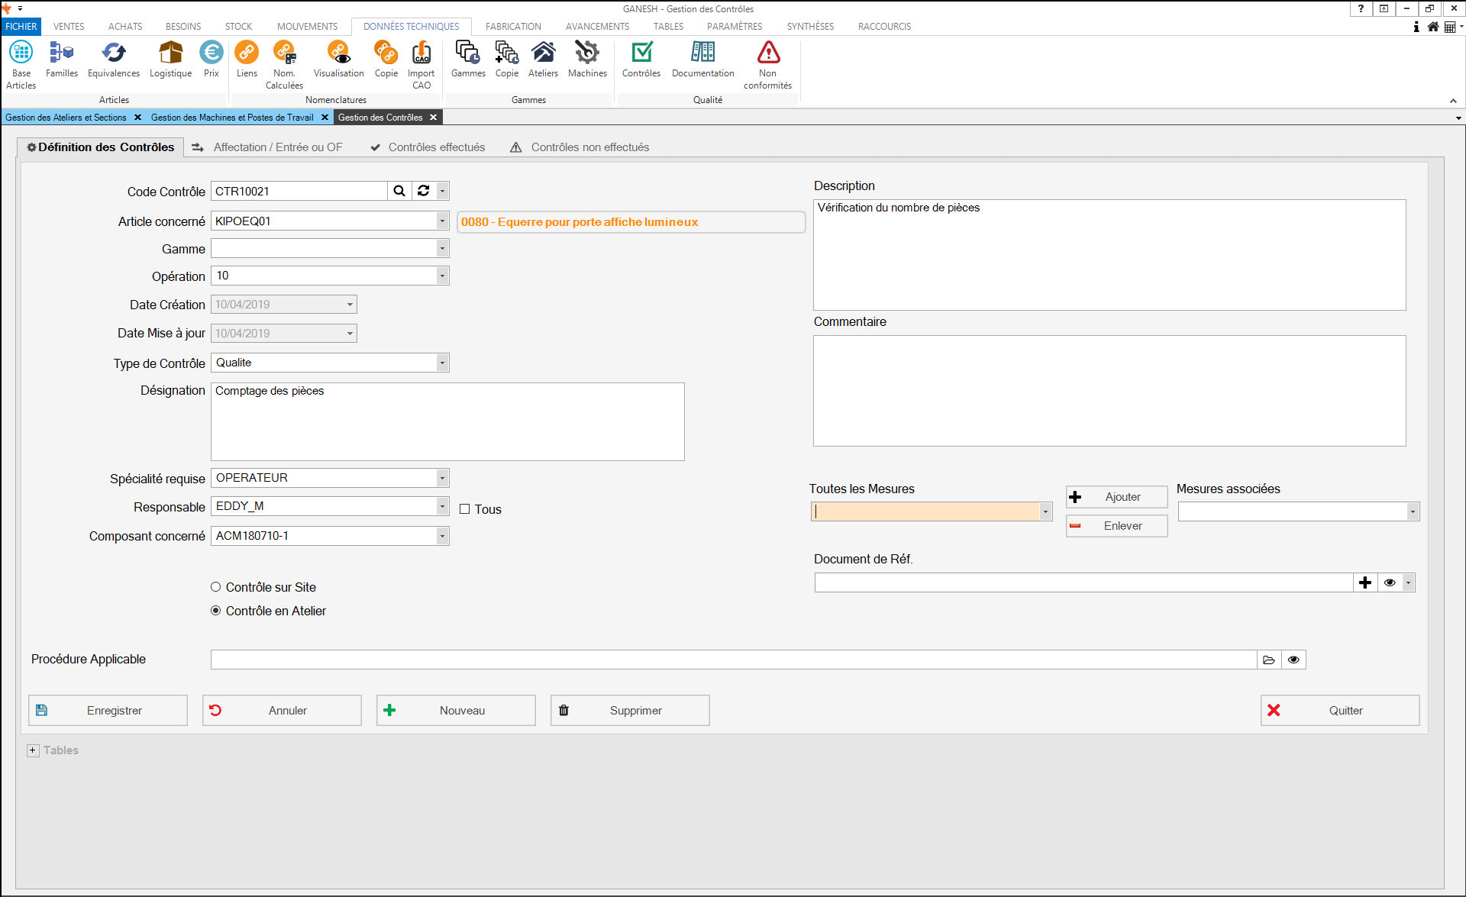
Task: Switch to Contrôles effectués tab
Action: point(428,147)
